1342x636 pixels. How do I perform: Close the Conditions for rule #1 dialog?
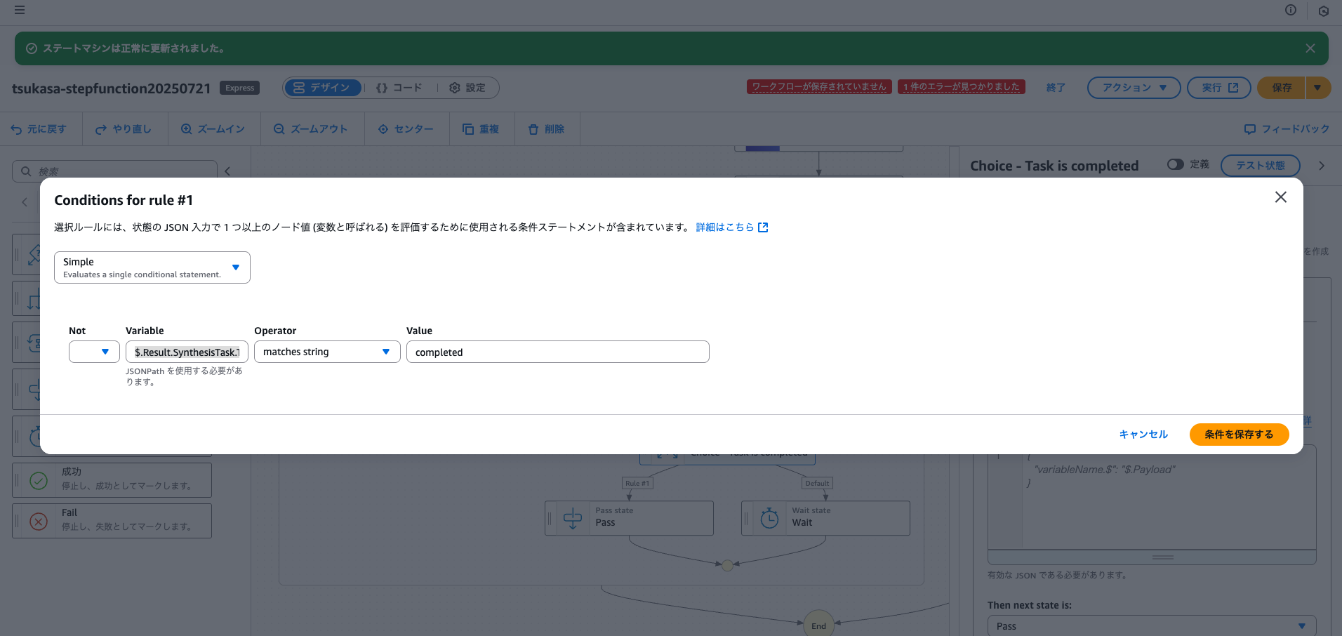tap(1281, 197)
